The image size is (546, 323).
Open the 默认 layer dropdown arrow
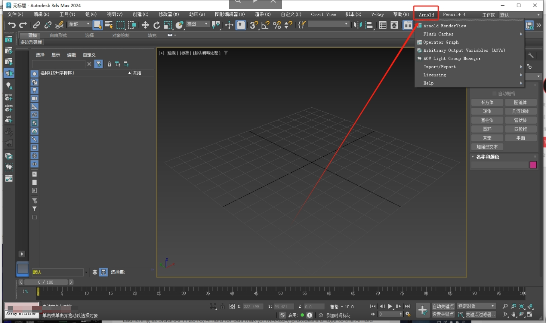tap(86, 272)
